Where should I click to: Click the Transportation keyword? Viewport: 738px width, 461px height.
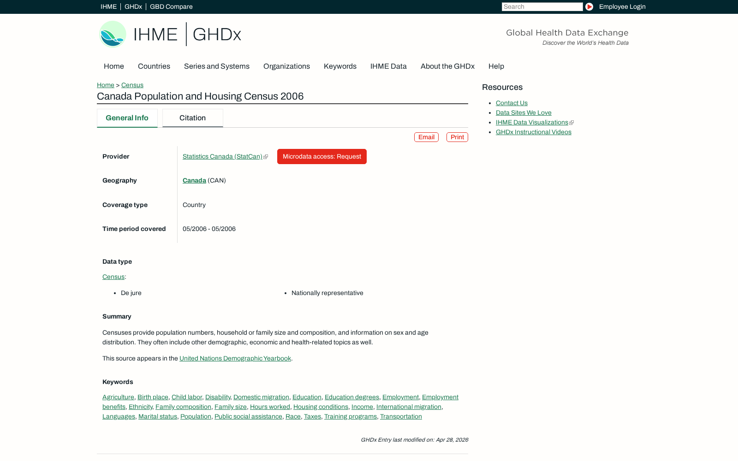401,416
